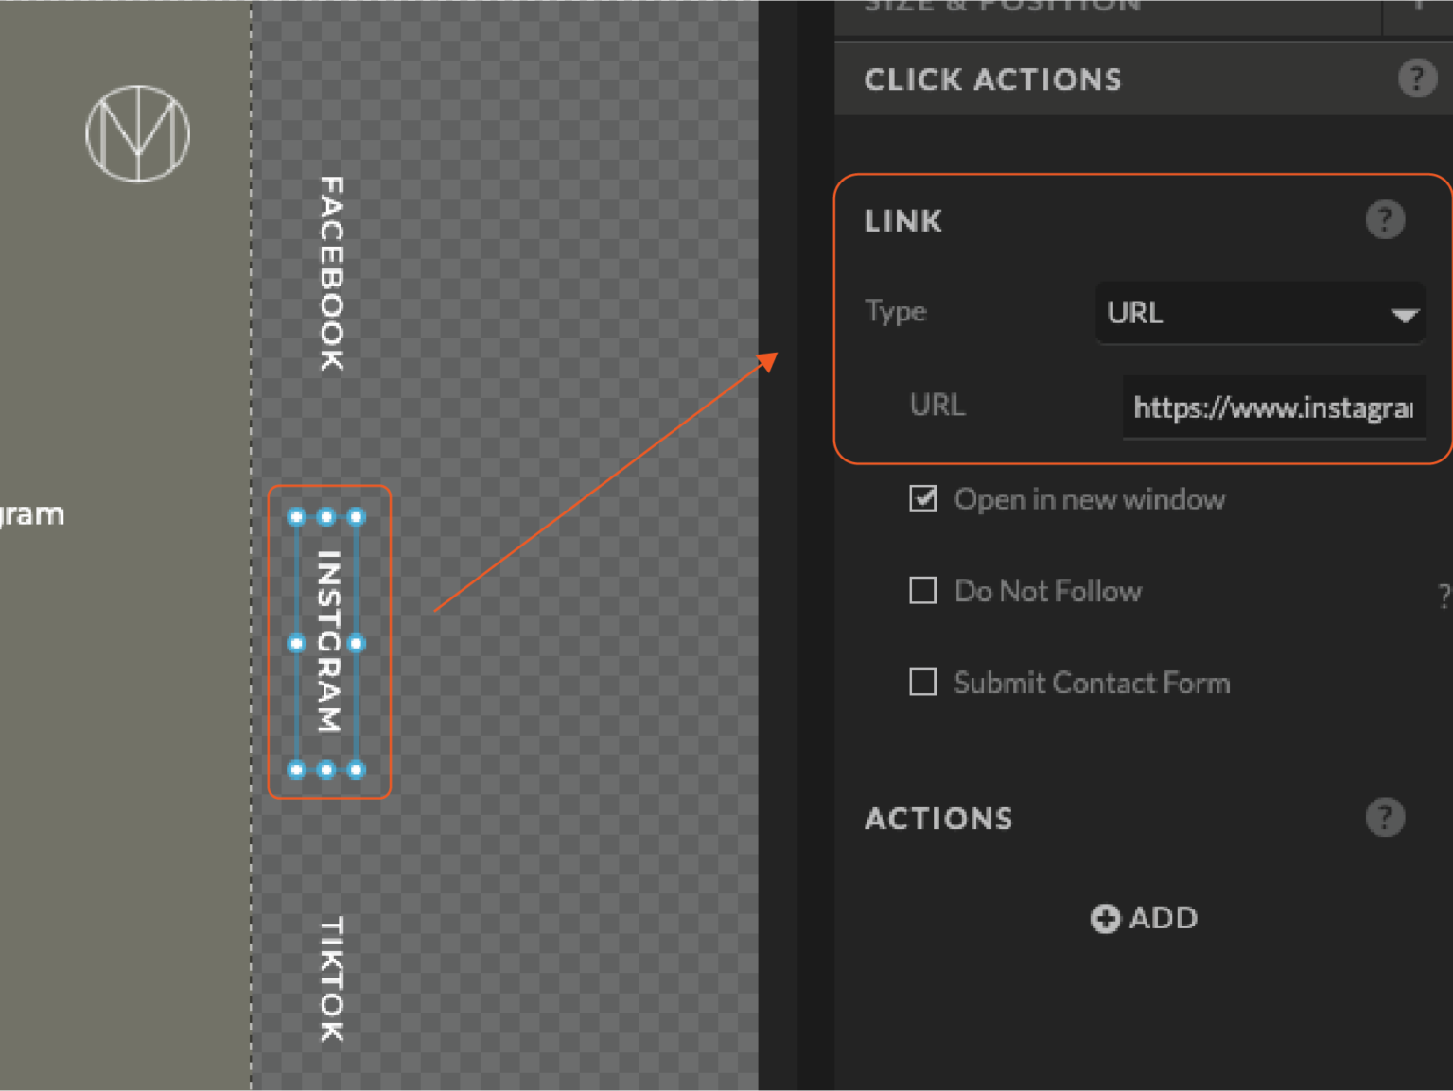Click the plus icon inside the ADD button
This screenshot has height=1091, width=1453.
point(1105,918)
